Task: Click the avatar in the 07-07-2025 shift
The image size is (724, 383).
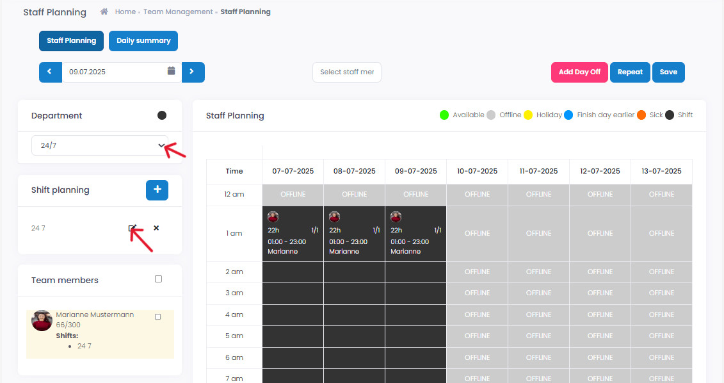Action: pyautogui.click(x=273, y=216)
